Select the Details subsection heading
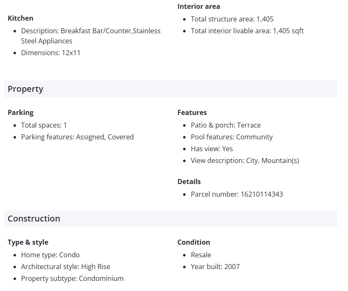Image resolution: width=348 pixels, height=291 pixels. pos(189,182)
